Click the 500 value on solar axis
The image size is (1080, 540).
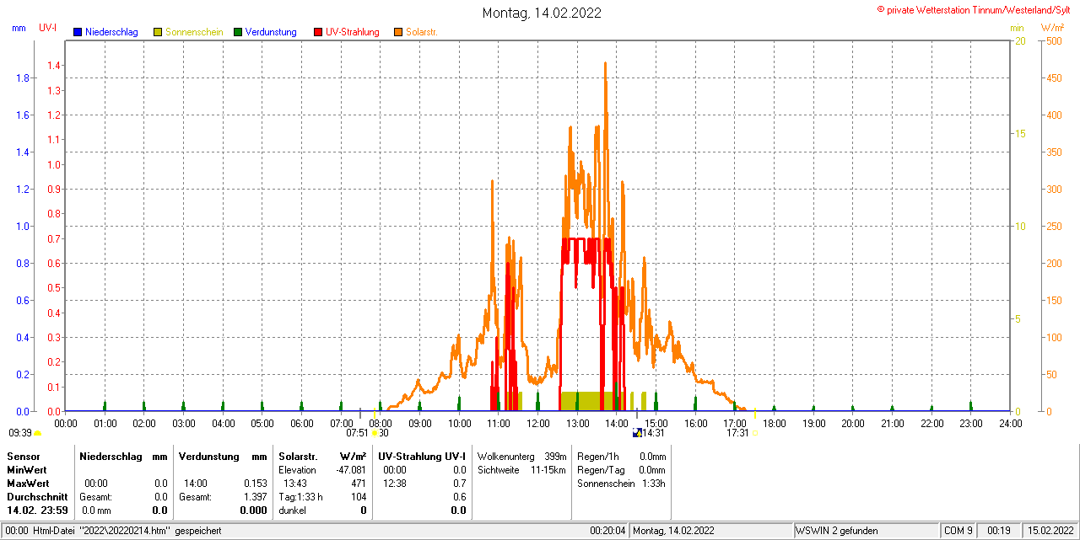pos(1054,40)
